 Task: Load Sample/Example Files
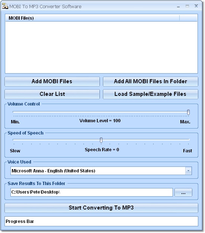point(151,94)
